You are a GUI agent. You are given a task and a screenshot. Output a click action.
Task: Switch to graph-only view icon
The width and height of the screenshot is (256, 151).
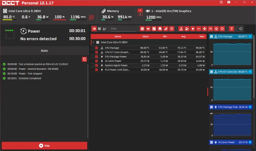coord(105,29)
